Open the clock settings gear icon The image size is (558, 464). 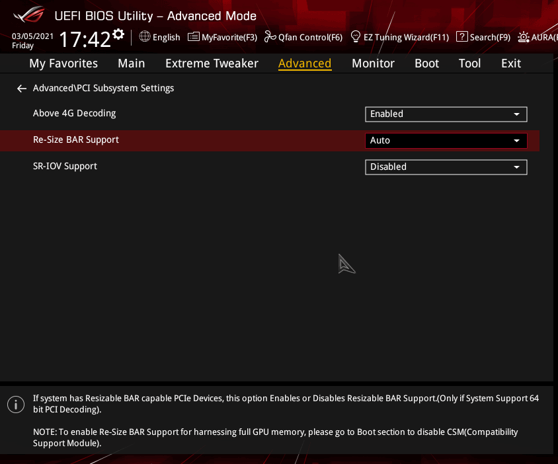pos(118,34)
